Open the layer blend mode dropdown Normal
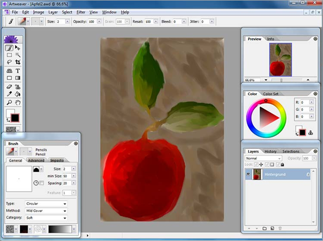Viewport: 323px width, 241px height. pos(263,158)
